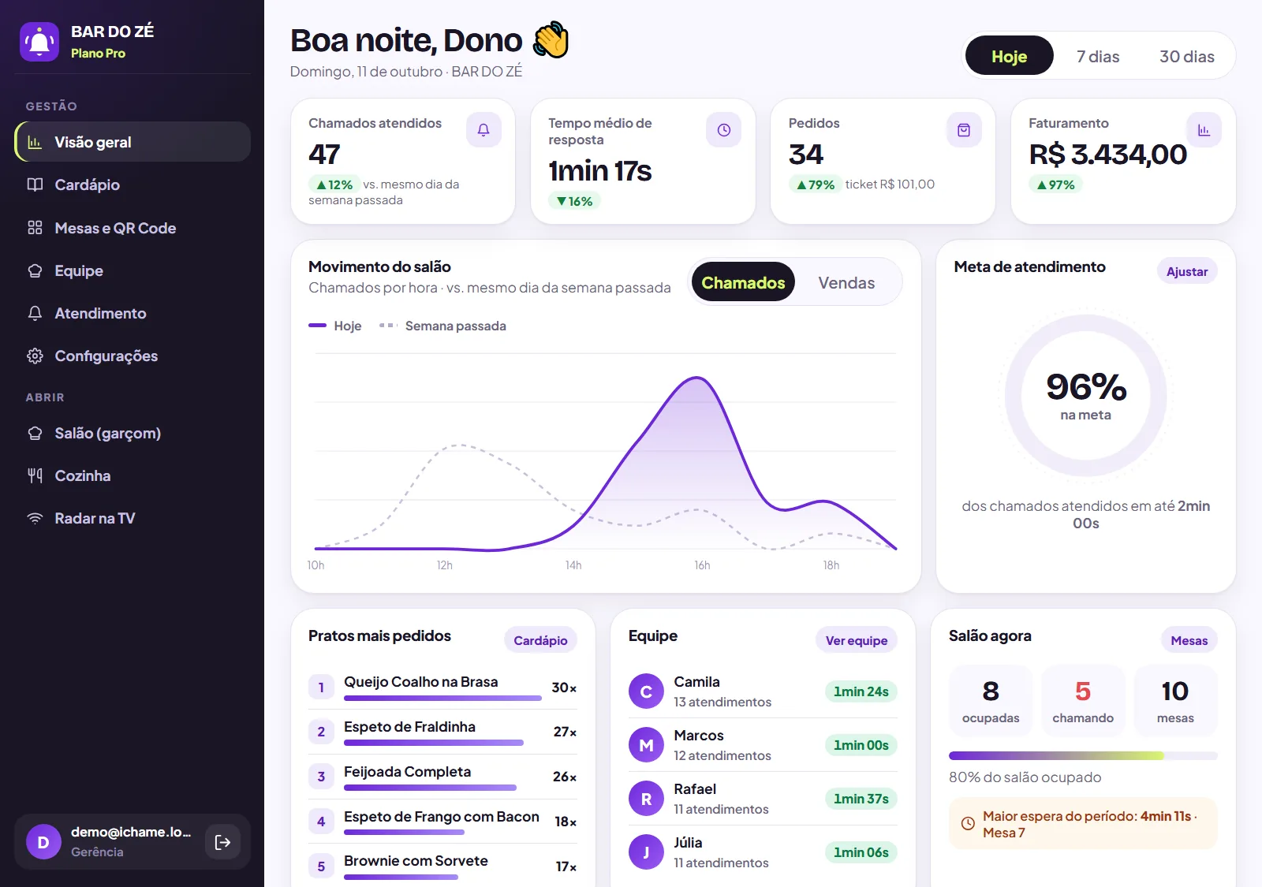Click the book icon next to Cardápio

(x=35, y=184)
